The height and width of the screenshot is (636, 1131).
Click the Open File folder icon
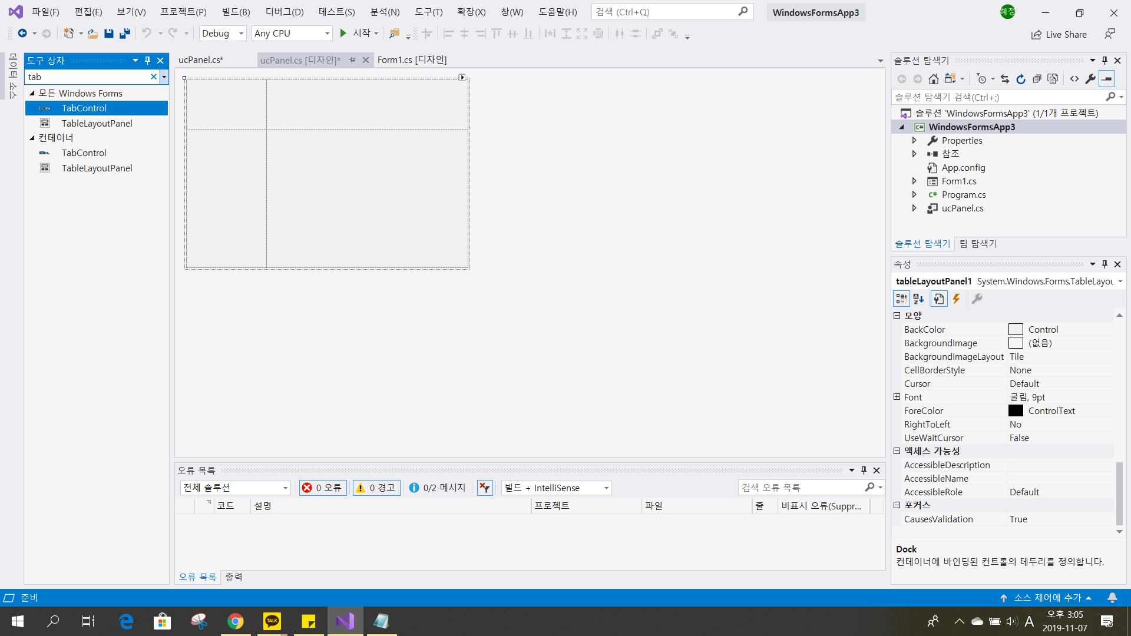pos(92,34)
